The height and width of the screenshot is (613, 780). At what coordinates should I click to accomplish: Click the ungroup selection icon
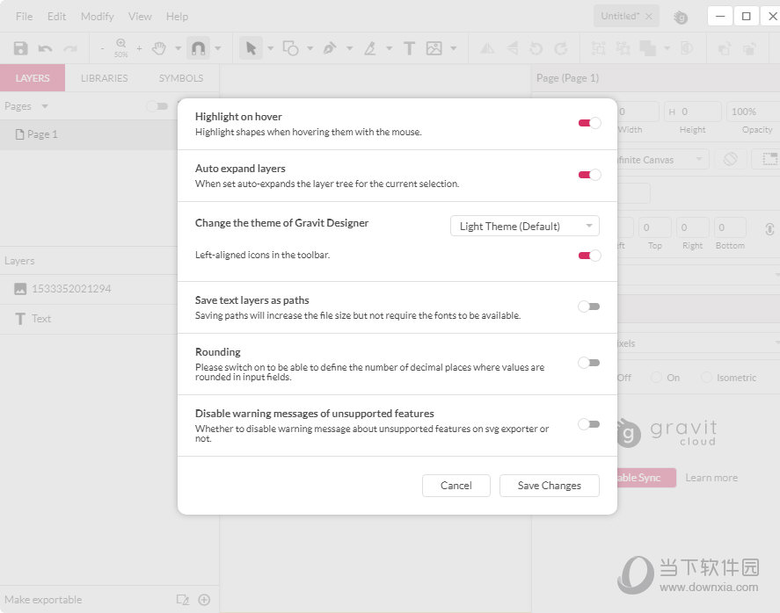pyautogui.click(x=623, y=48)
